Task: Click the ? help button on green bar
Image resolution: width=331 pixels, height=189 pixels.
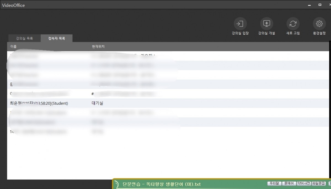Action: coord(330,184)
